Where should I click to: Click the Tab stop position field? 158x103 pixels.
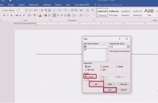[96, 46]
